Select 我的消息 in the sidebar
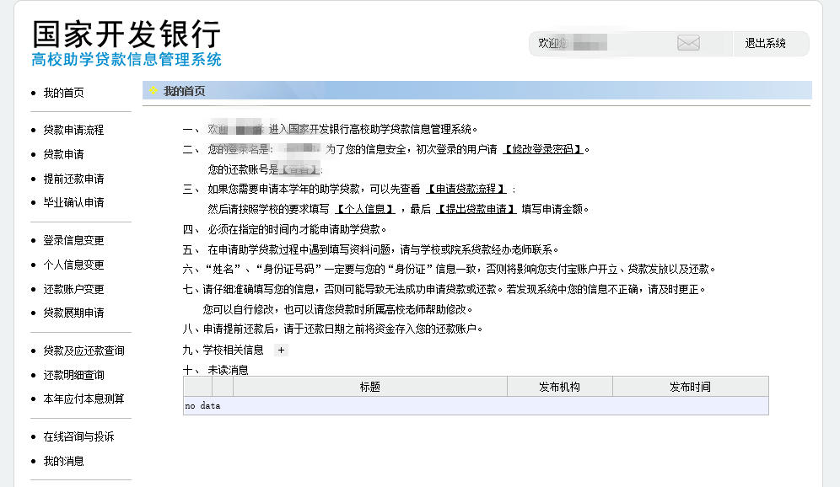Viewport: 840px width, 487px height. click(64, 461)
